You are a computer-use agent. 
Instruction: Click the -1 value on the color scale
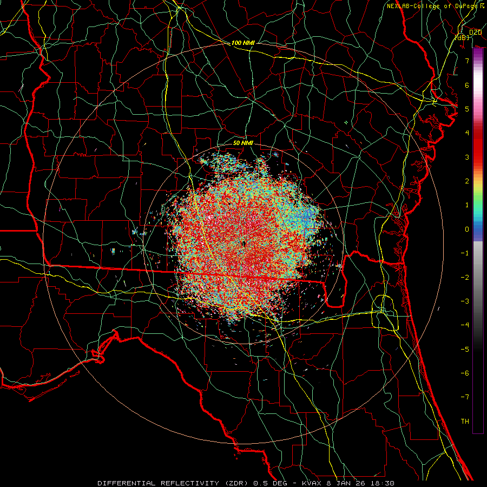pyautogui.click(x=465, y=253)
